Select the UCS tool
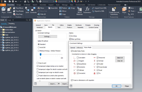 click(131, 14)
